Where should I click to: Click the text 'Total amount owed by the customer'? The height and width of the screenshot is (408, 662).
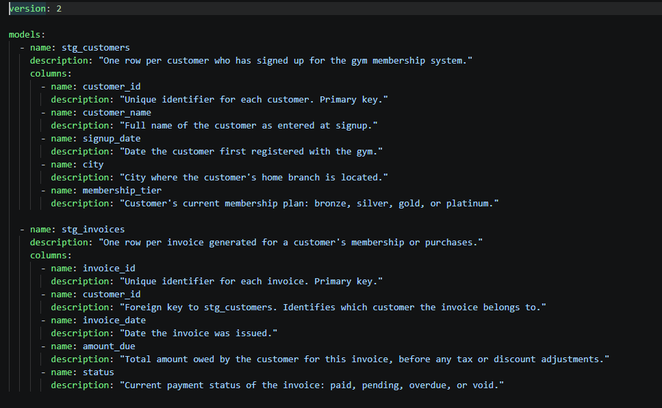pos(212,359)
